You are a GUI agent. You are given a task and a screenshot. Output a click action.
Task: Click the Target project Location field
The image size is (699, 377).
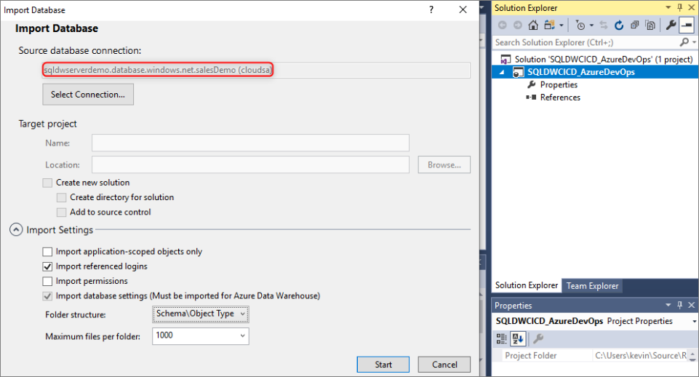pyautogui.click(x=250, y=164)
